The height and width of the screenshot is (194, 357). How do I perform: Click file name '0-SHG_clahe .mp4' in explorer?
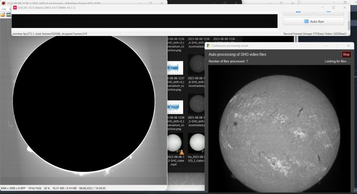(x=175, y=161)
